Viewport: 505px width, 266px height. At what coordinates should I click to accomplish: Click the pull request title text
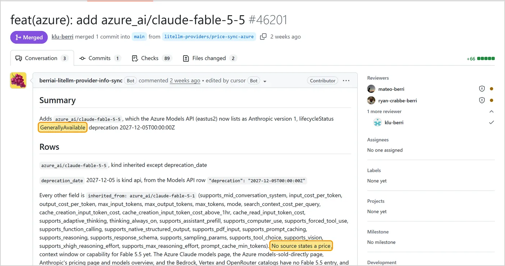pos(128,19)
